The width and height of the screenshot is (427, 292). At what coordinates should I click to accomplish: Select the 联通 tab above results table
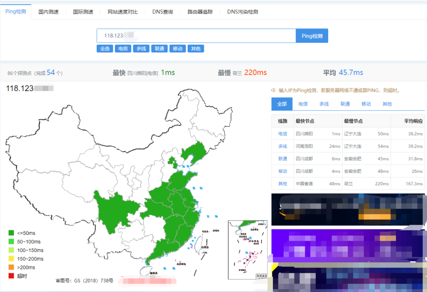pos(345,104)
